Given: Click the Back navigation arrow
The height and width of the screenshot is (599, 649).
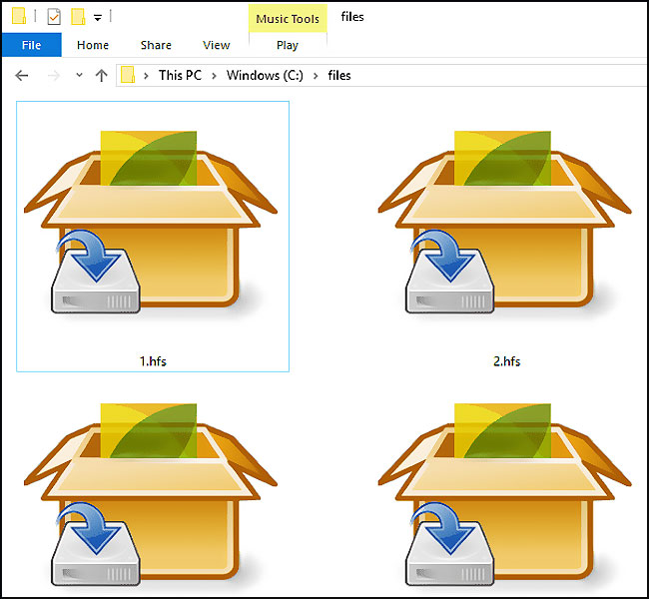Looking at the screenshot, I should point(22,75).
